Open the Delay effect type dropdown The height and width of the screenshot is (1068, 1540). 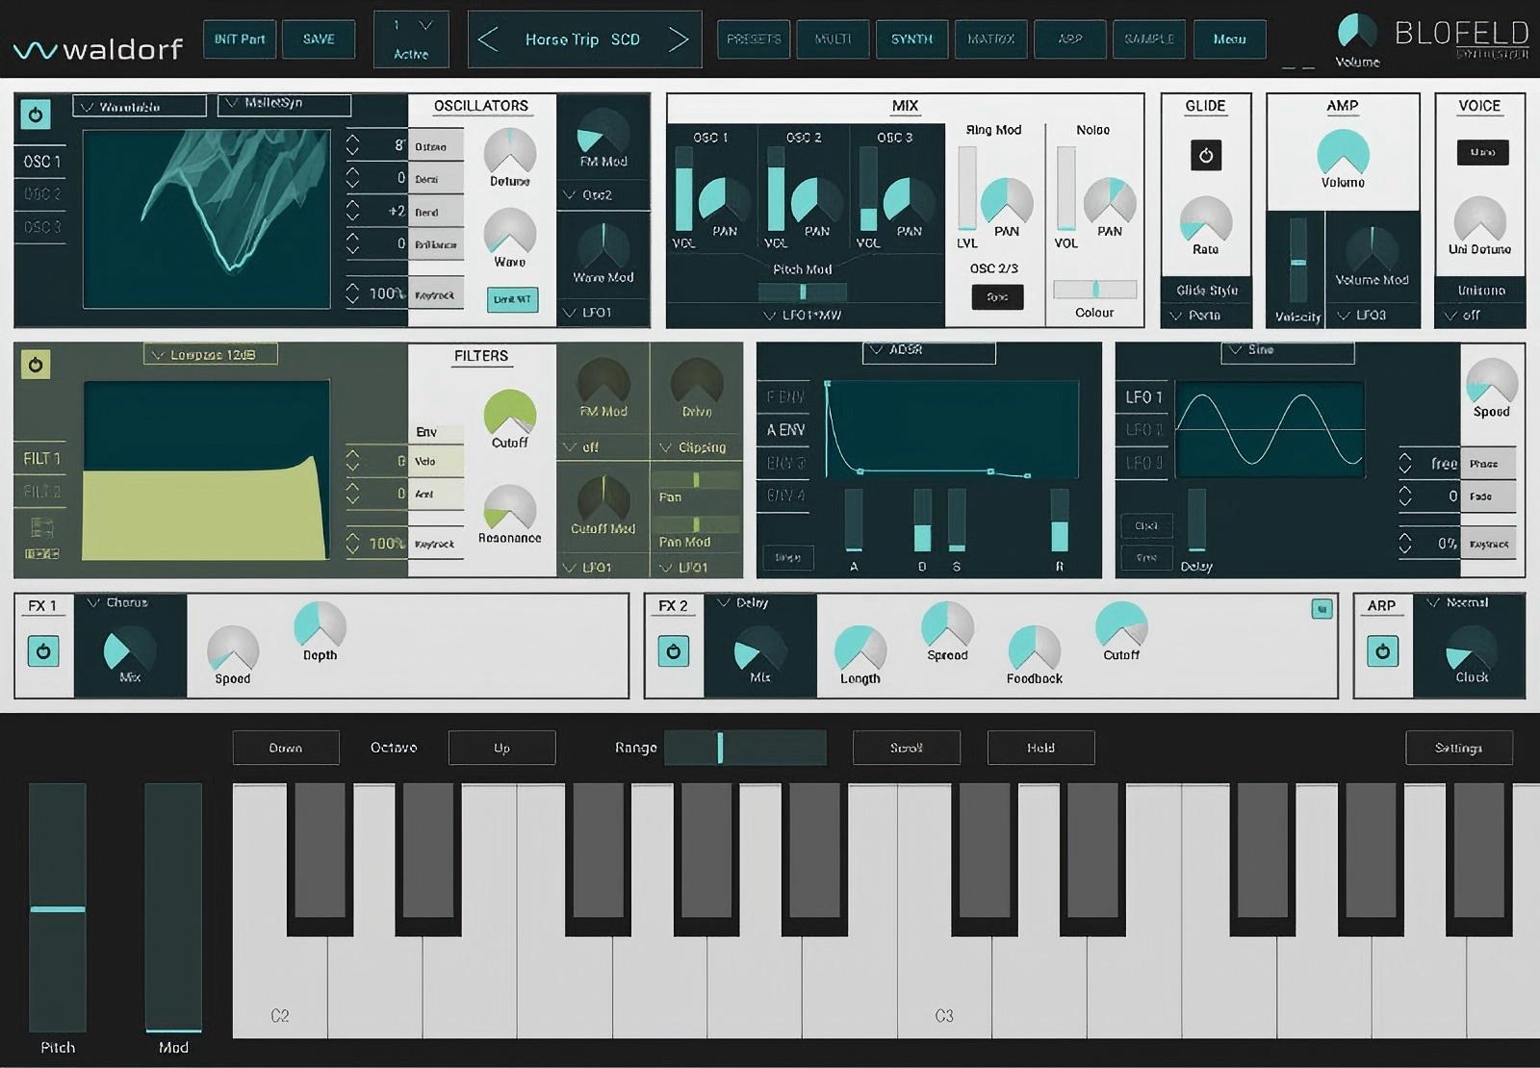[x=760, y=603]
